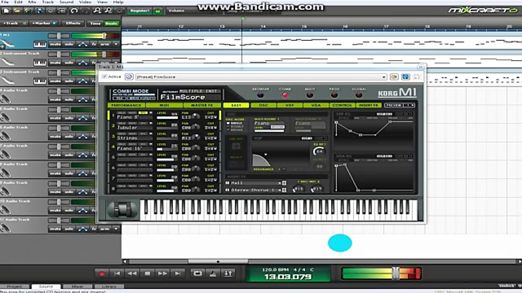Arm track 1 M1 for recording

tap(105, 44)
